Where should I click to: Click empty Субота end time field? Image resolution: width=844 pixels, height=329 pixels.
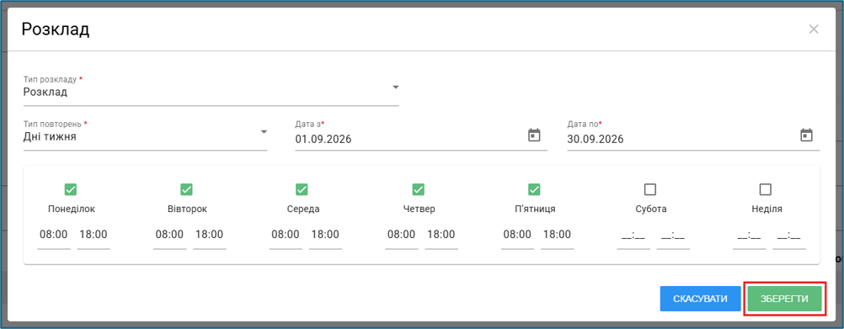tap(673, 235)
